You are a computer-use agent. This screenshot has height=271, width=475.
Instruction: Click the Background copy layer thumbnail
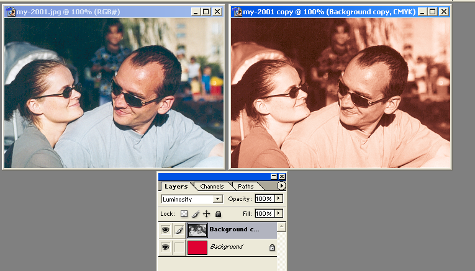pos(197,230)
